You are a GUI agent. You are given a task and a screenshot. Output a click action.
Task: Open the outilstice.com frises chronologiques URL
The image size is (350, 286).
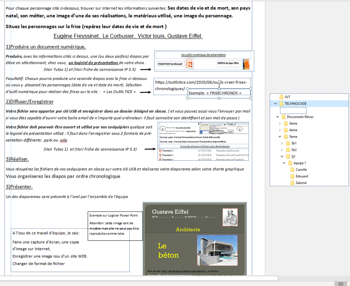[x=201, y=85]
